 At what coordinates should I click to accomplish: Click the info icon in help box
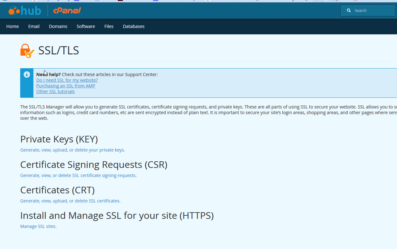tap(27, 75)
